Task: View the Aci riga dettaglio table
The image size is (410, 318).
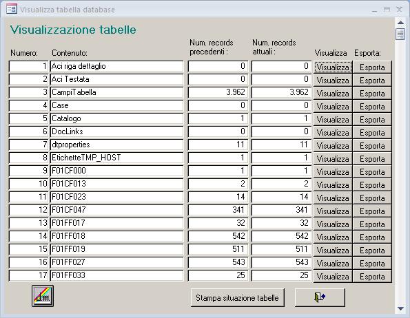Action: coord(333,67)
